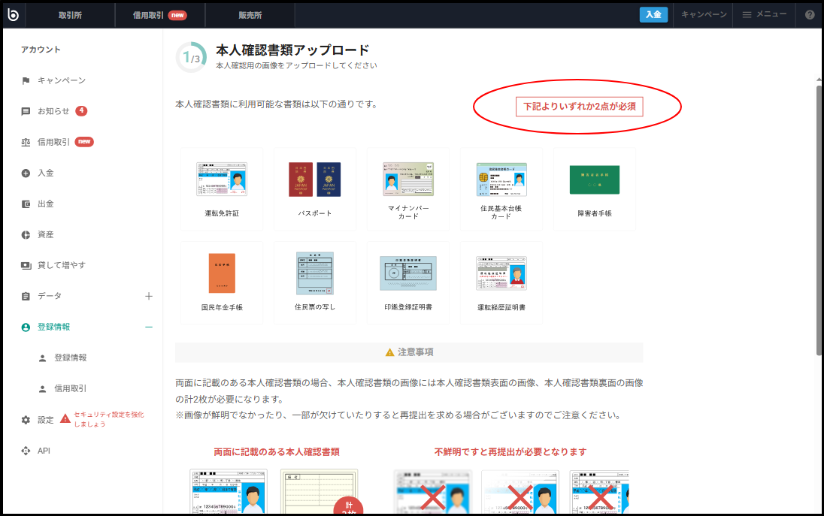
Task: Open the API section icon
Action: pyautogui.click(x=26, y=451)
